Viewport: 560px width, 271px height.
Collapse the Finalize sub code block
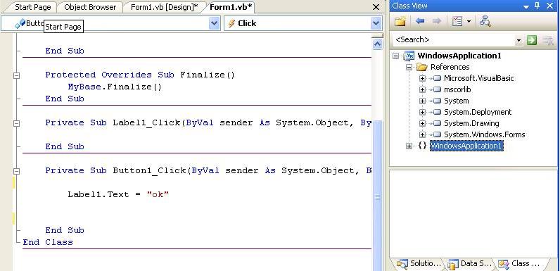pyautogui.click(x=16, y=75)
